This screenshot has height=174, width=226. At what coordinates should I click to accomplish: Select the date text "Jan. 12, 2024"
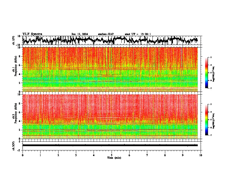coord(80,34)
